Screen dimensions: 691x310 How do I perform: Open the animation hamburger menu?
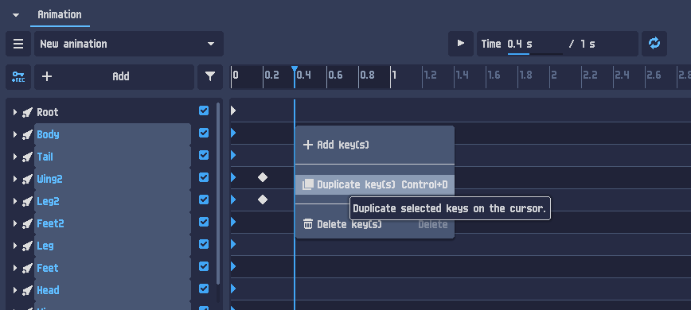pos(18,44)
